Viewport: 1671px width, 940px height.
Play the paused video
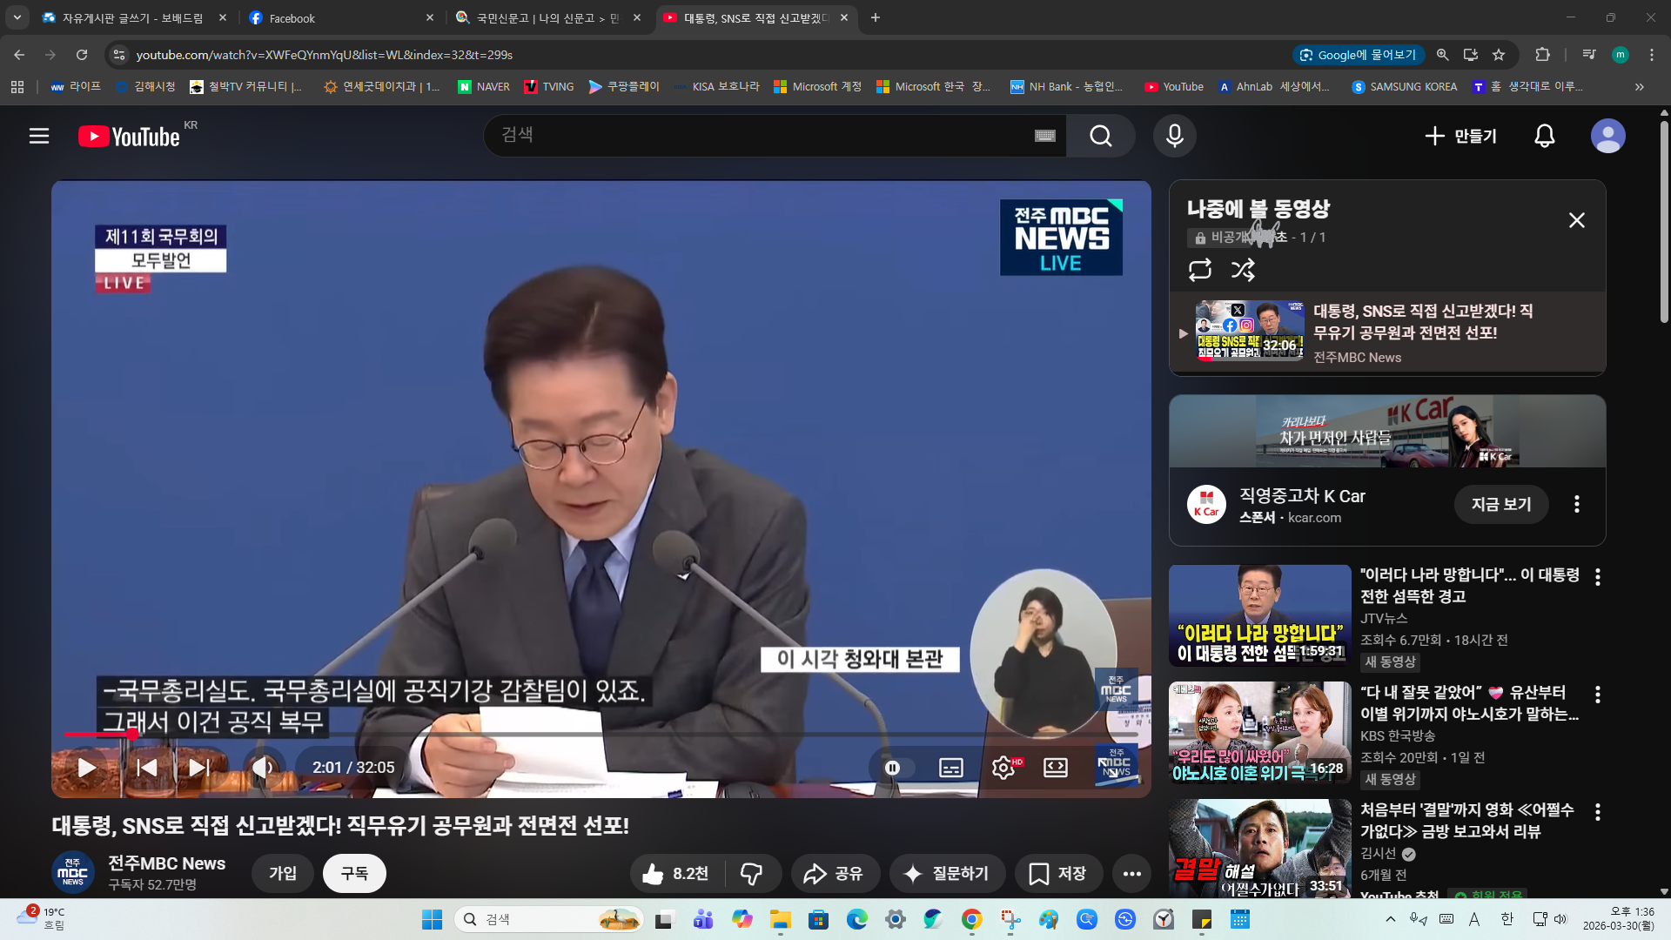tap(87, 768)
